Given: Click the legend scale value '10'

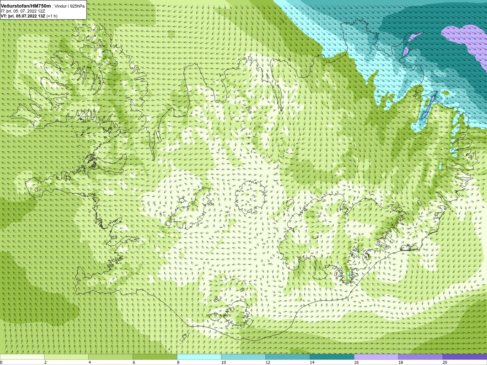Looking at the screenshot, I should (x=224, y=362).
